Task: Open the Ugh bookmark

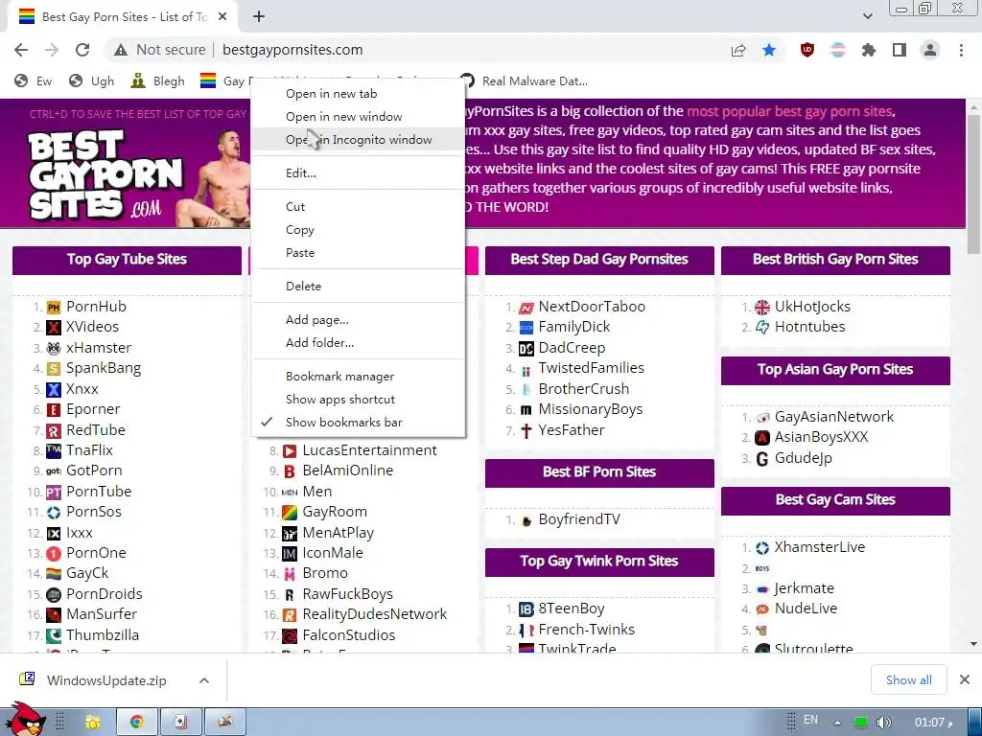Action: tap(91, 80)
